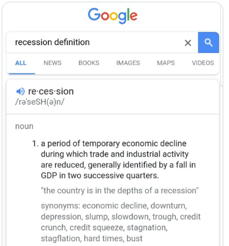Select the 'slump' synonym
This screenshot has width=229, height=246.
(x=96, y=217)
